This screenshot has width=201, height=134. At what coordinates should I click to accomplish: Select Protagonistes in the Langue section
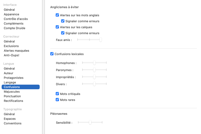point(14,78)
